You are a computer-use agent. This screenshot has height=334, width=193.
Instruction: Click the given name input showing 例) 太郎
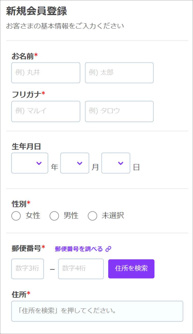point(119,73)
